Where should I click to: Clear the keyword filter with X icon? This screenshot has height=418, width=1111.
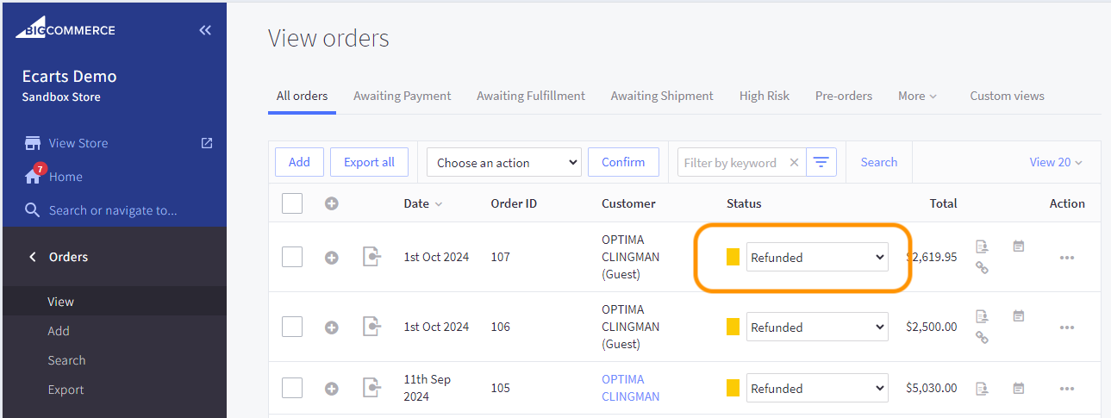(x=794, y=162)
